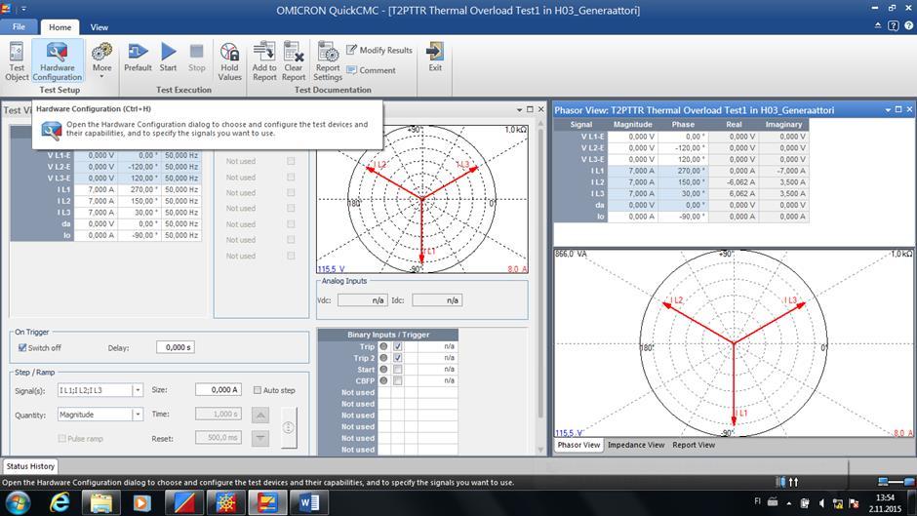Click the CBFP status indicator circle
Viewport: 917px width, 516px height.
(383, 380)
